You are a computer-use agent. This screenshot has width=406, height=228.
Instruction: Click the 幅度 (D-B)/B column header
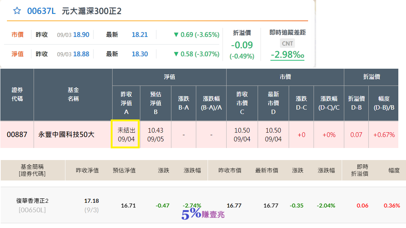pos(384,103)
